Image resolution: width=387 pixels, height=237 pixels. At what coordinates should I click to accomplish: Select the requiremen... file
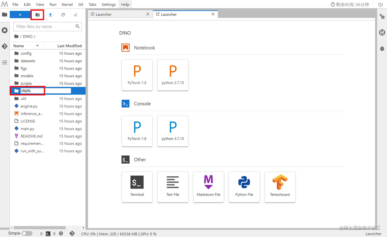pyautogui.click(x=48, y=144)
